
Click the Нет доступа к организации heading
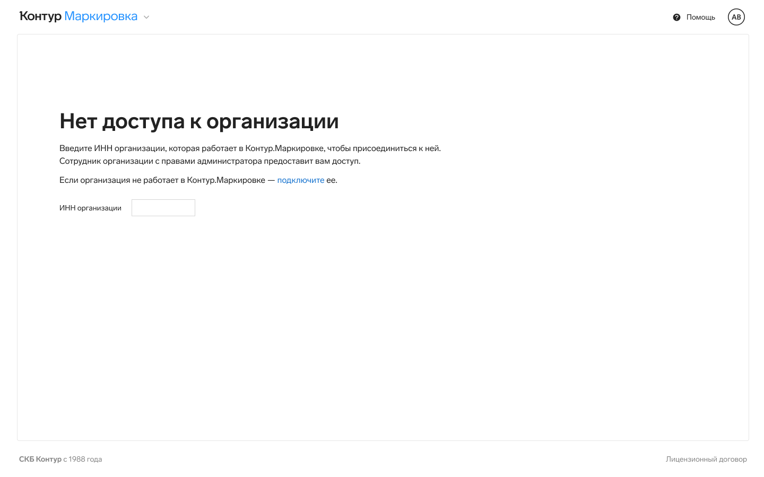tap(199, 121)
